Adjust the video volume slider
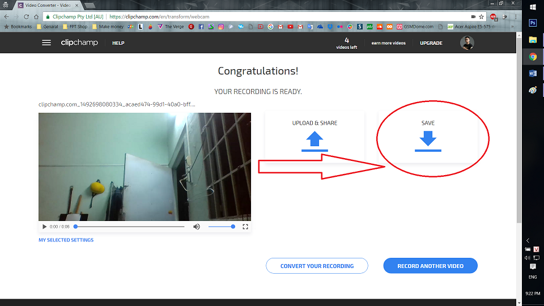 pos(222,227)
